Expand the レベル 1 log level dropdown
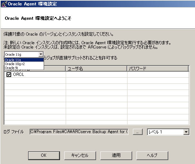Viewport: 195px width, 164px height. (x=186, y=132)
